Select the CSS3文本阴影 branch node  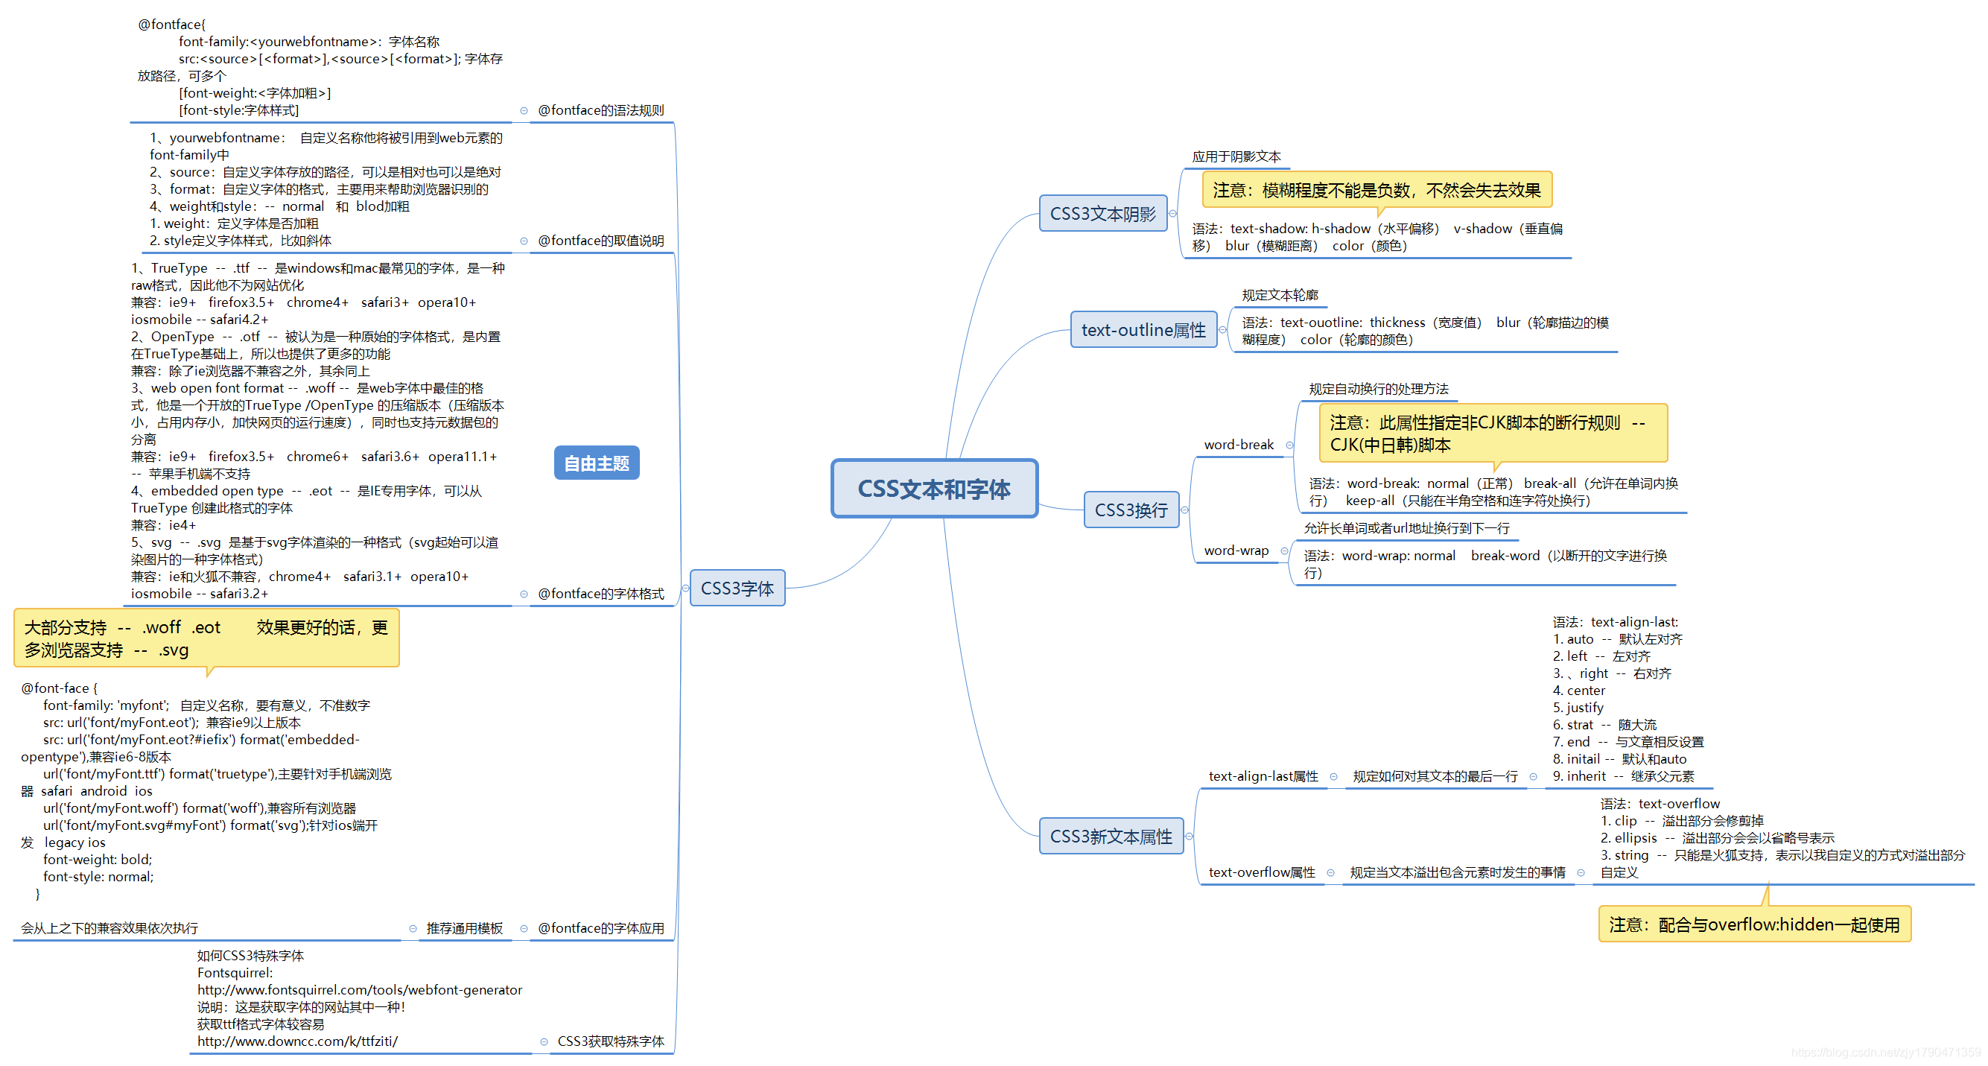(x=1102, y=214)
